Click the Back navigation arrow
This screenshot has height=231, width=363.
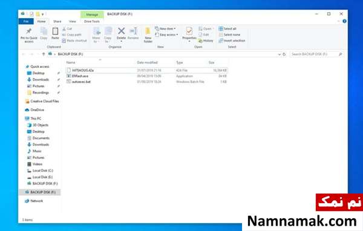pyautogui.click(x=24, y=54)
